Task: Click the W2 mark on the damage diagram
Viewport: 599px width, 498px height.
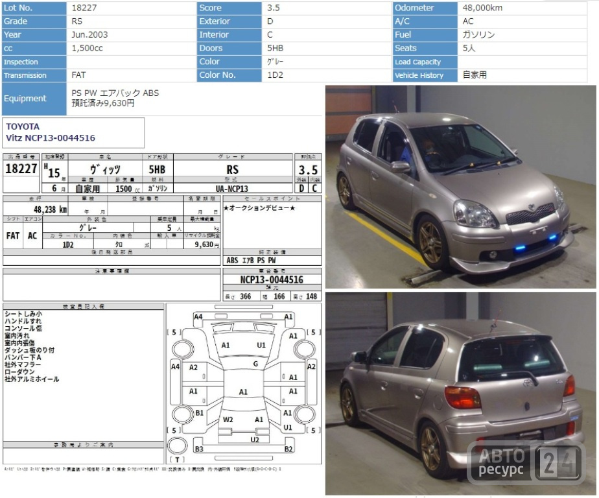Action: point(228,420)
